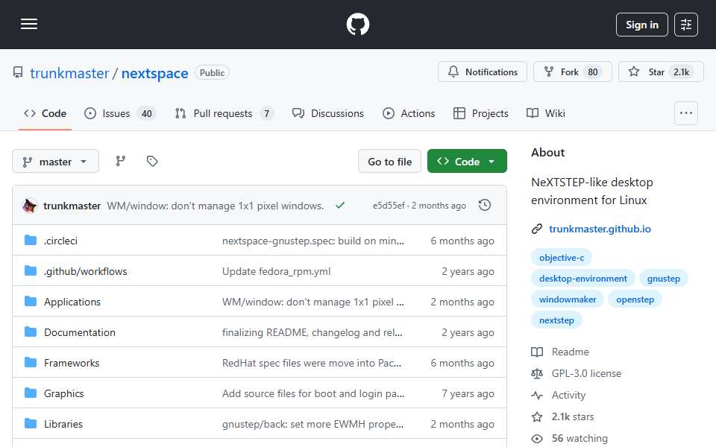This screenshot has width=716, height=447.
Task: Expand the master branch dropdown
Action: (x=55, y=162)
